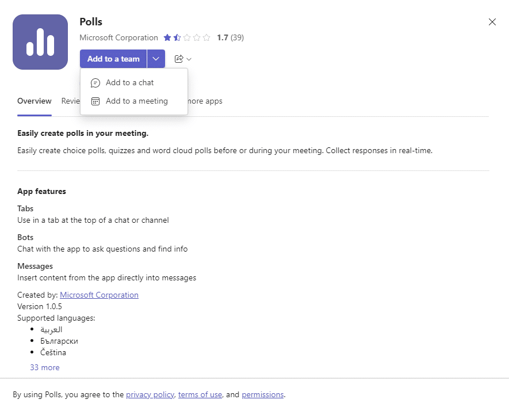The width and height of the screenshot is (509, 407).
Task: Open the share options icon
Action: [178, 59]
